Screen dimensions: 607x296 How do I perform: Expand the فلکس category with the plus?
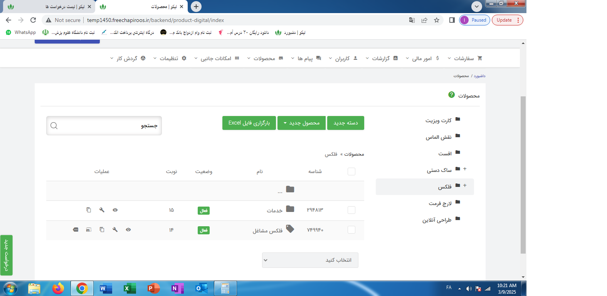coord(465,185)
